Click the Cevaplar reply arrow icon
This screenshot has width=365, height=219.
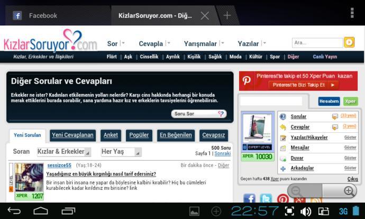(x=283, y=127)
